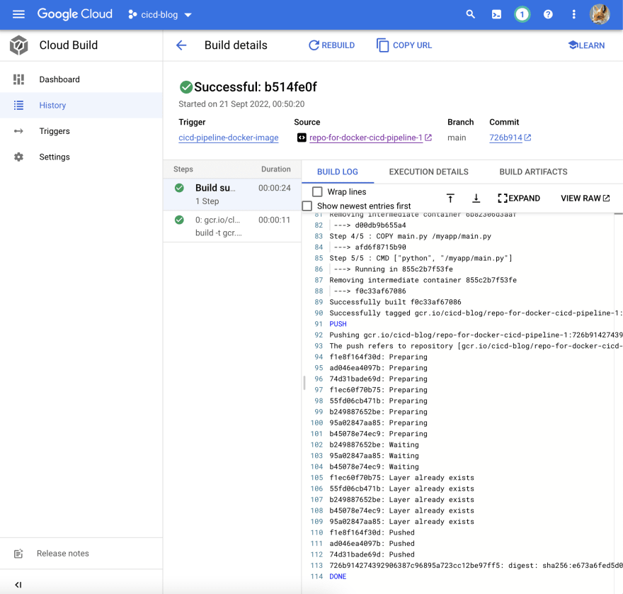Click the Cloud Build product logo icon

18,45
